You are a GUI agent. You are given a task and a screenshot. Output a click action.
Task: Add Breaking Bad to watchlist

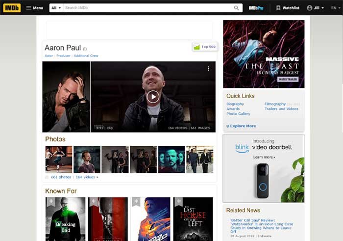[50, 201]
